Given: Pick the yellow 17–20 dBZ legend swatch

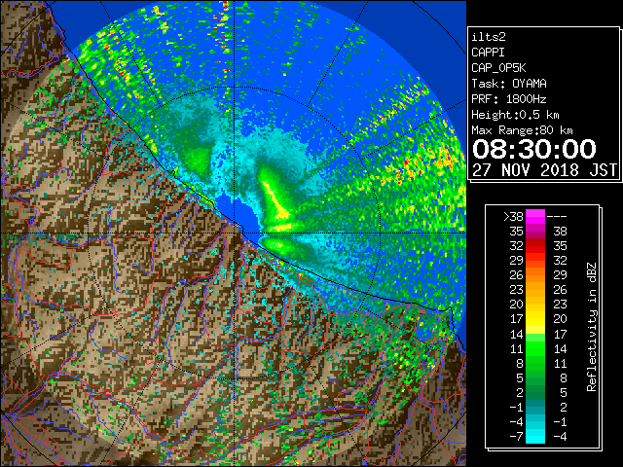Looking at the screenshot, I should click(535, 319).
